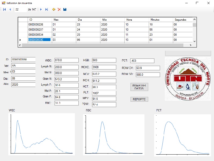Click the UTN university logo image
Viewport: 214px width, 161px height.
(188, 79)
